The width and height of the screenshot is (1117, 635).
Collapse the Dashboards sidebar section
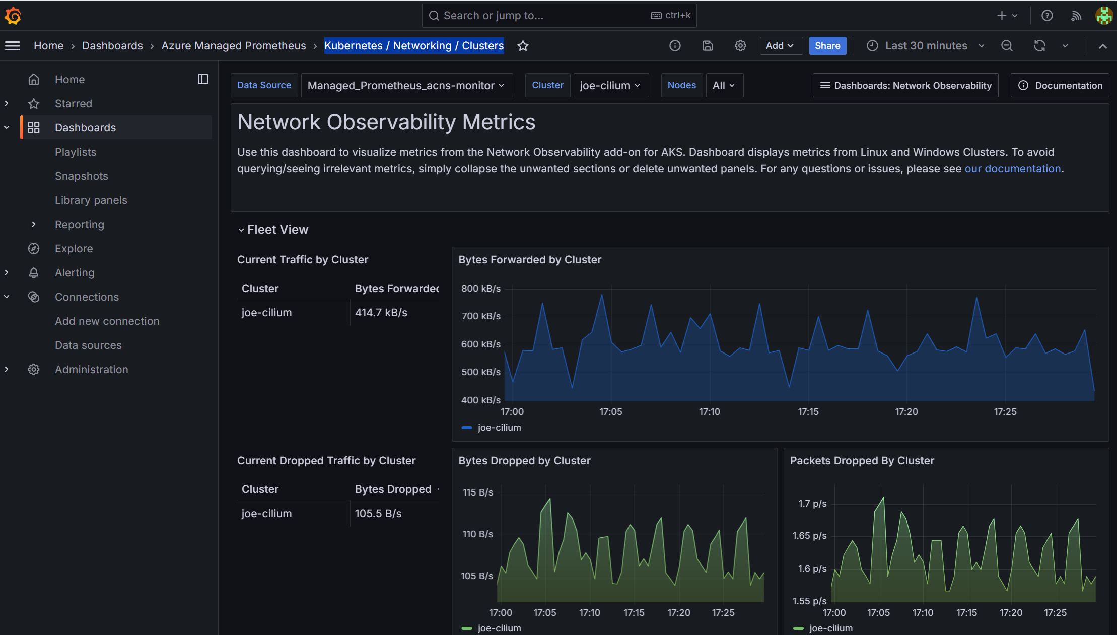point(7,127)
